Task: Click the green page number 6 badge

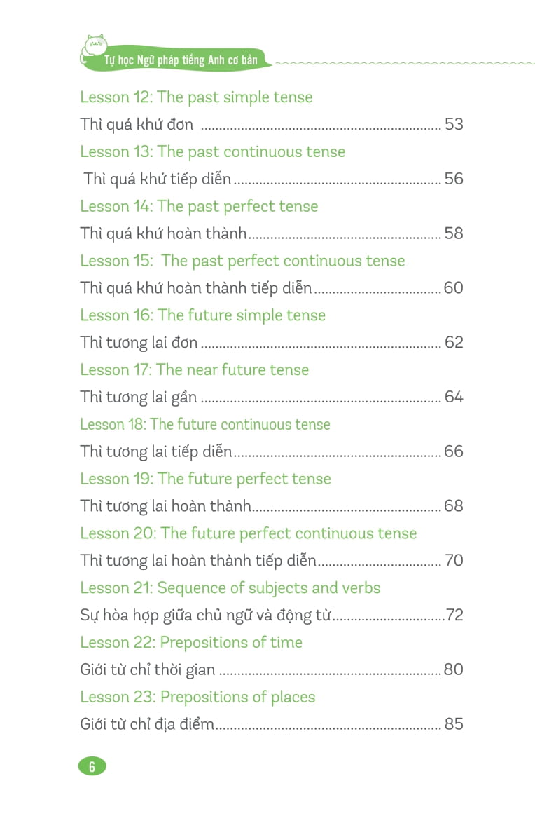Action: pyautogui.click(x=92, y=766)
